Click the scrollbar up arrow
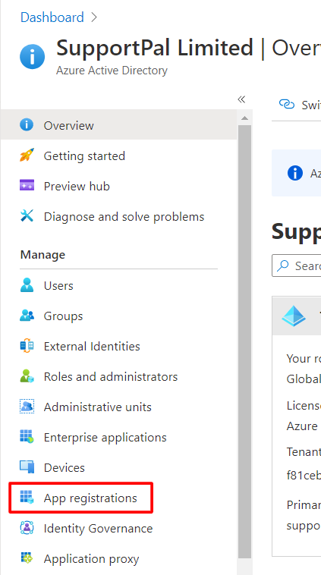This screenshot has height=575, width=321. click(x=244, y=118)
